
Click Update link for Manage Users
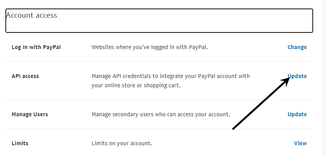(297, 114)
